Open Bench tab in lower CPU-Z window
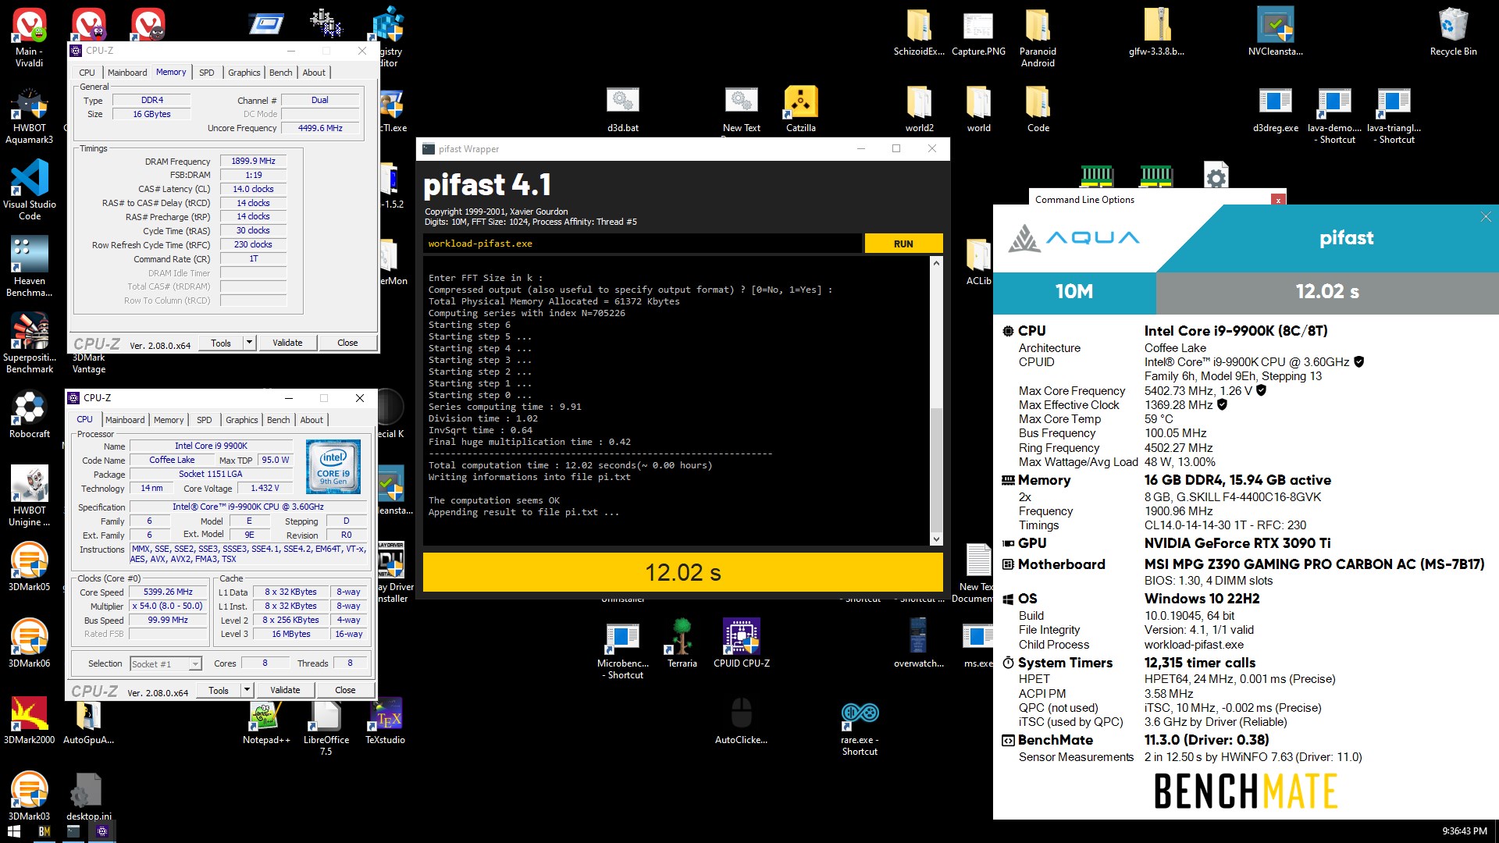 click(x=278, y=420)
